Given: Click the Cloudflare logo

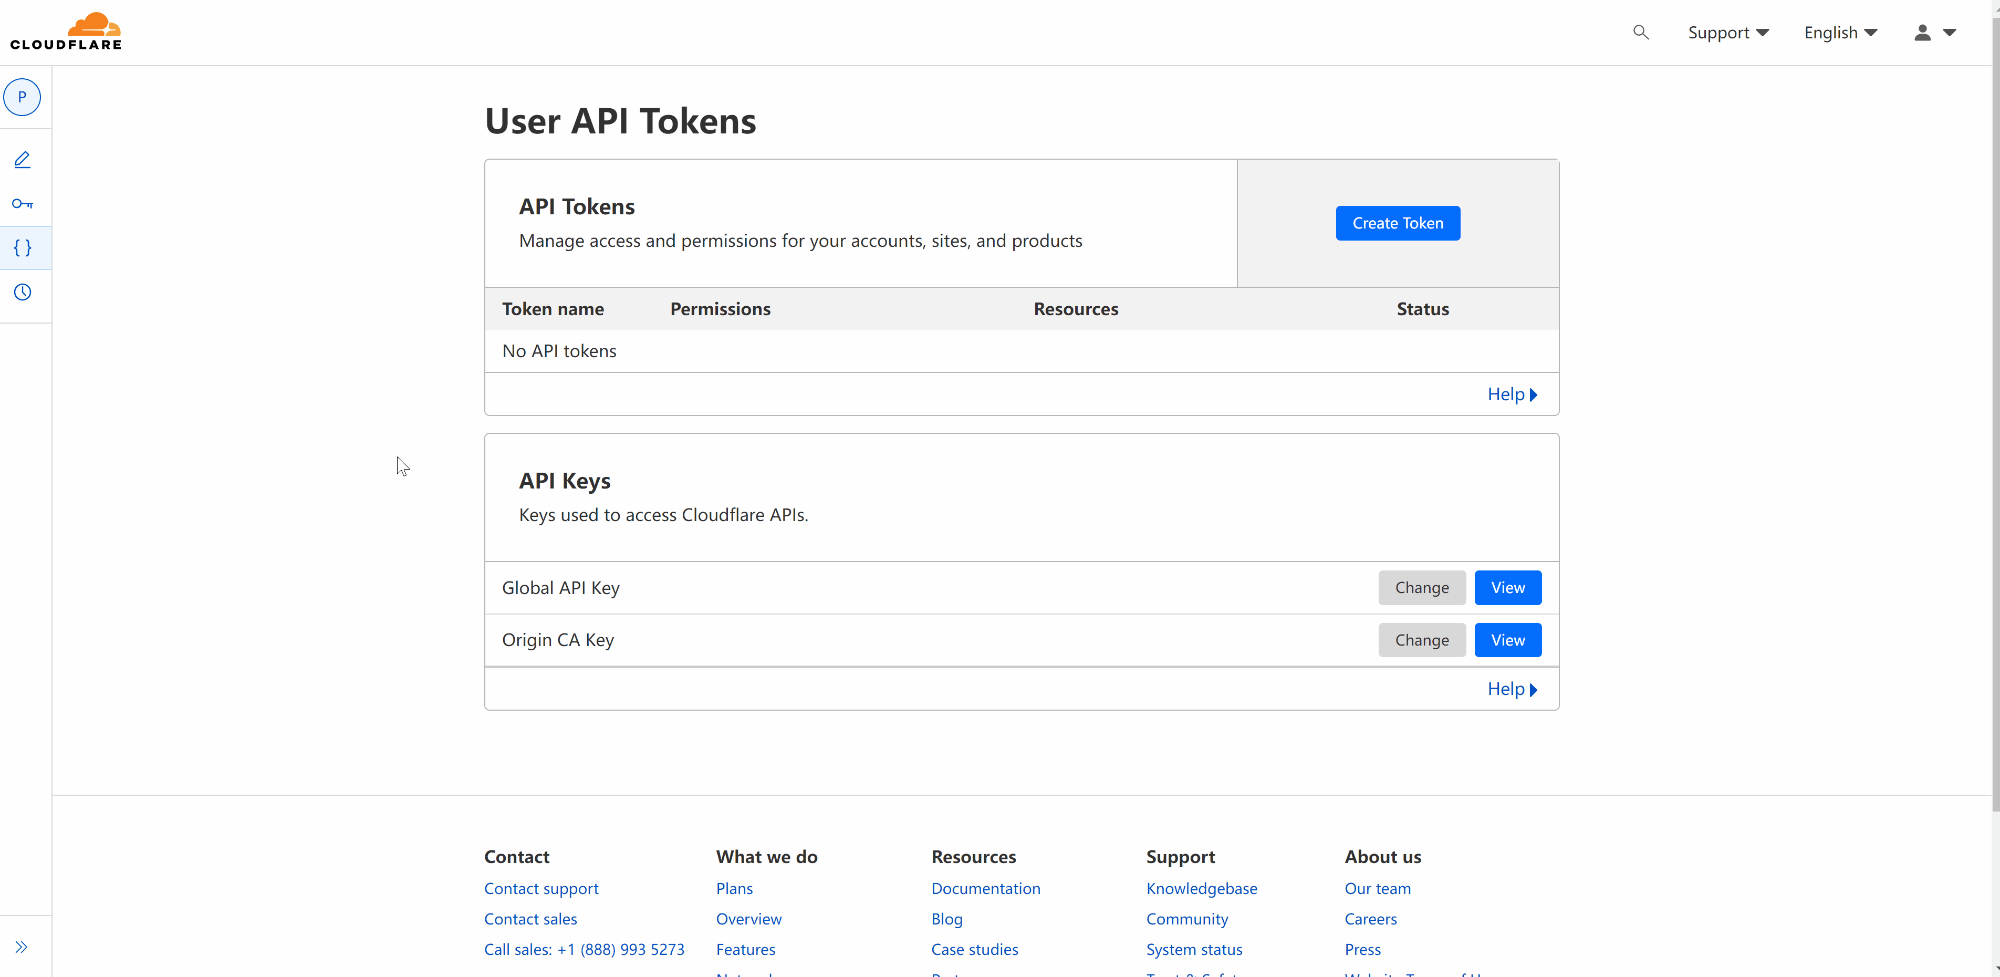Looking at the screenshot, I should (x=66, y=32).
